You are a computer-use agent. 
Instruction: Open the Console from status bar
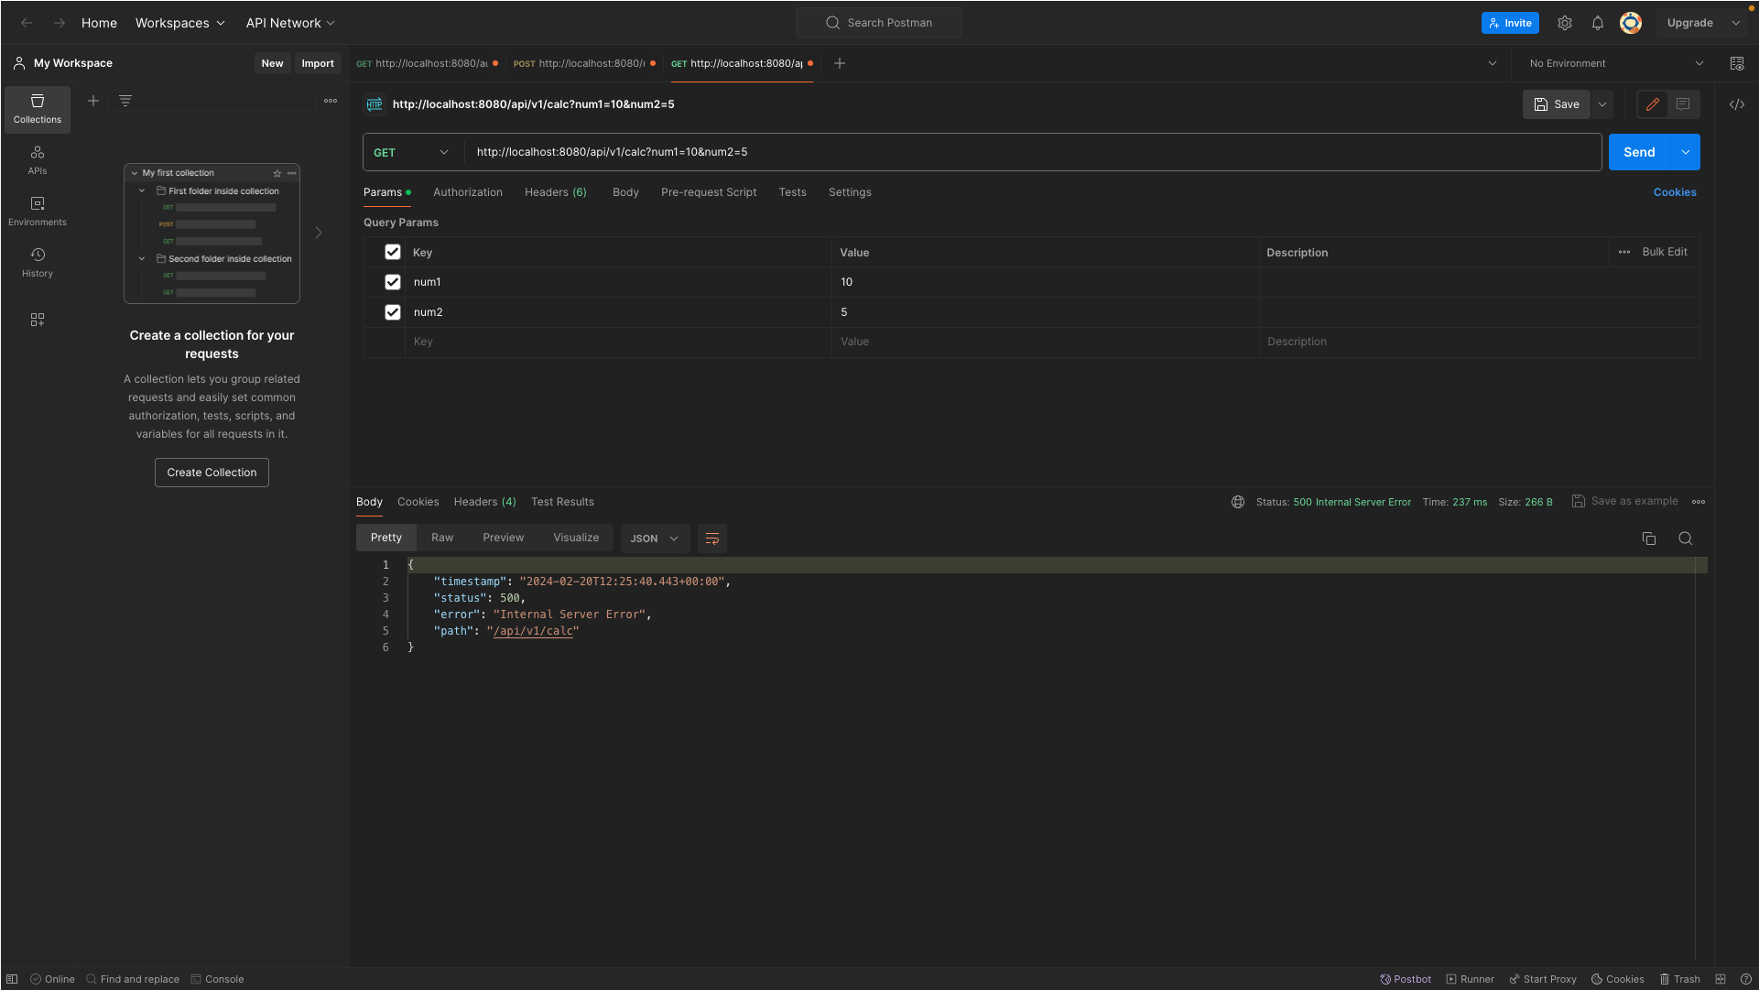(x=217, y=979)
